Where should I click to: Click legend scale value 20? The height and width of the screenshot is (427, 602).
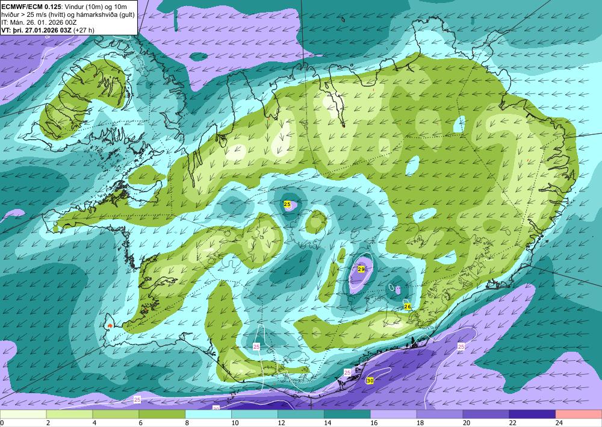point(467,423)
